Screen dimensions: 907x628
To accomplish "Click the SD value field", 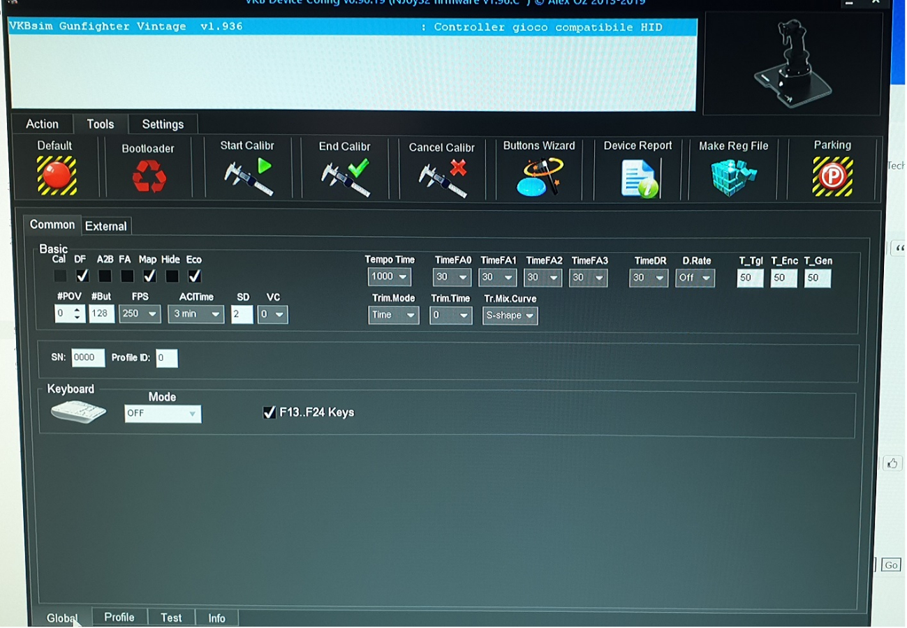I will click(x=242, y=315).
